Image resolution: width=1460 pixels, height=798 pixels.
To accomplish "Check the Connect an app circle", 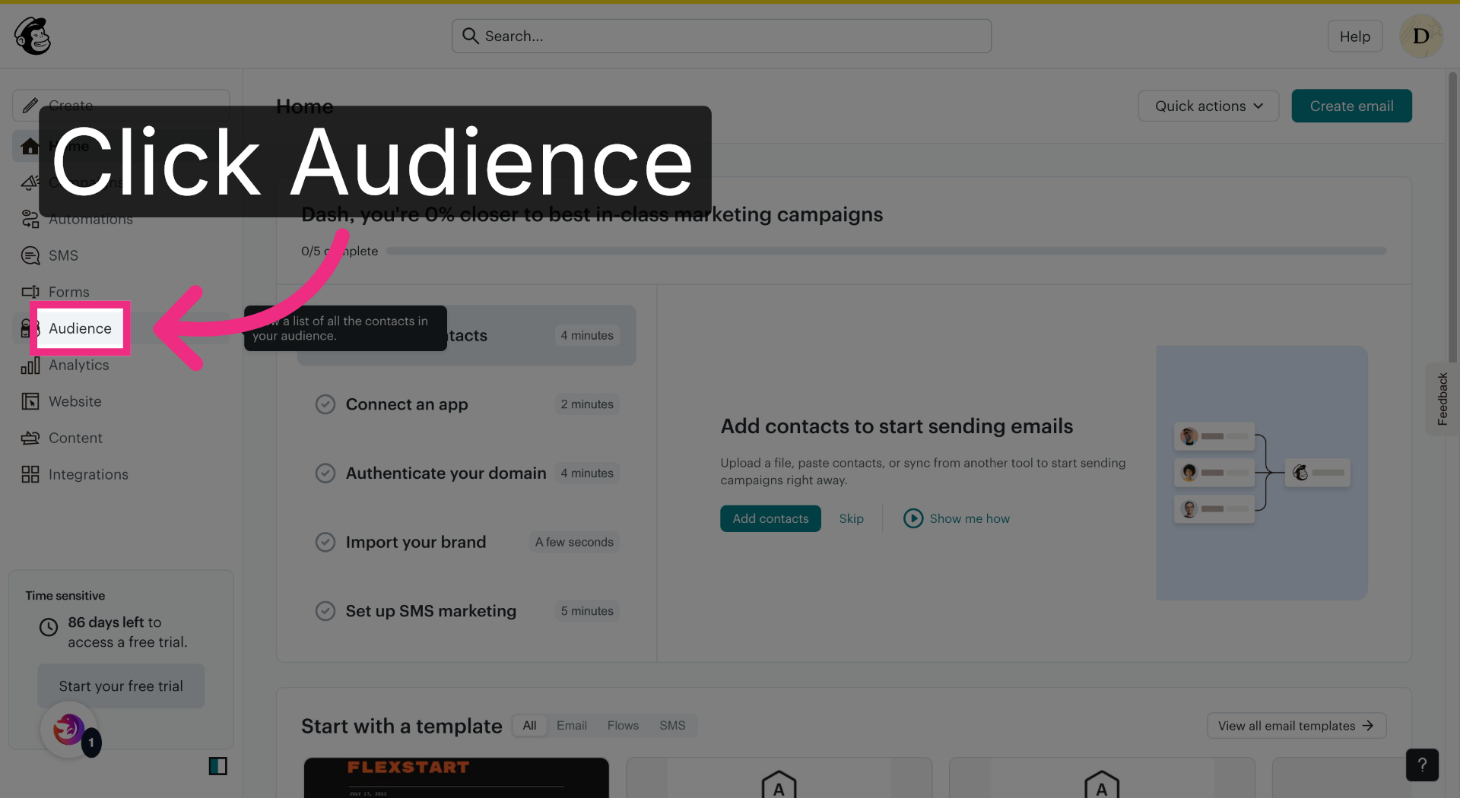I will (325, 404).
